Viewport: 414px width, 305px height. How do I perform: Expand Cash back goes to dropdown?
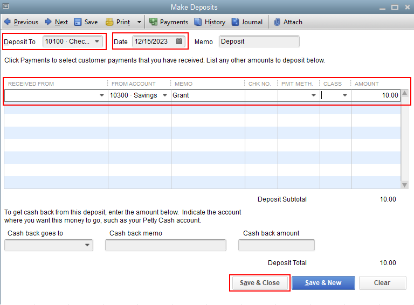pyautogui.click(x=87, y=245)
